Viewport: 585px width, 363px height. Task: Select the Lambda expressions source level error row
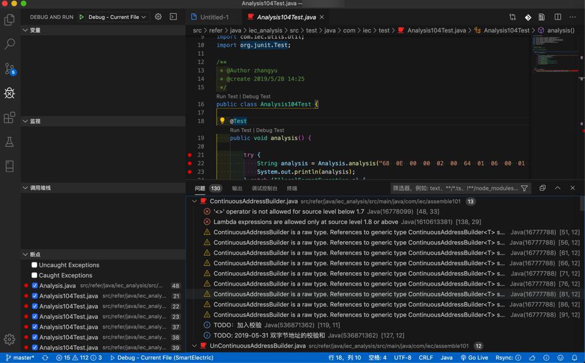click(384, 222)
